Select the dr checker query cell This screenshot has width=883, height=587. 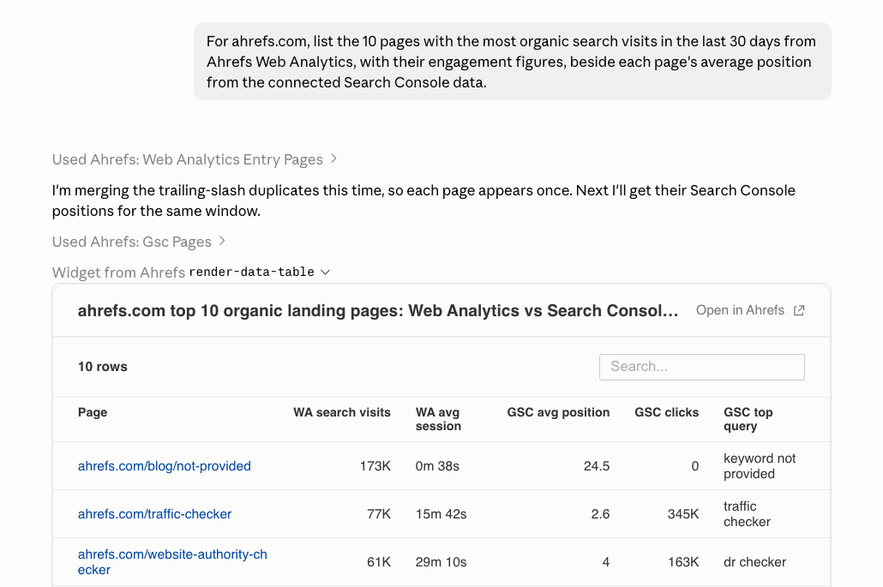(754, 561)
